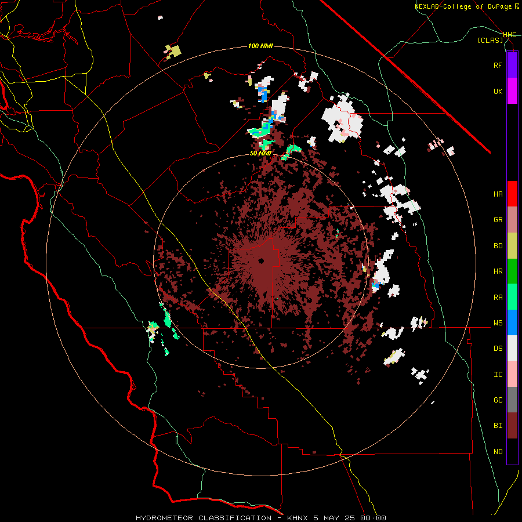Click the RF purple legend swatch

tap(512, 65)
